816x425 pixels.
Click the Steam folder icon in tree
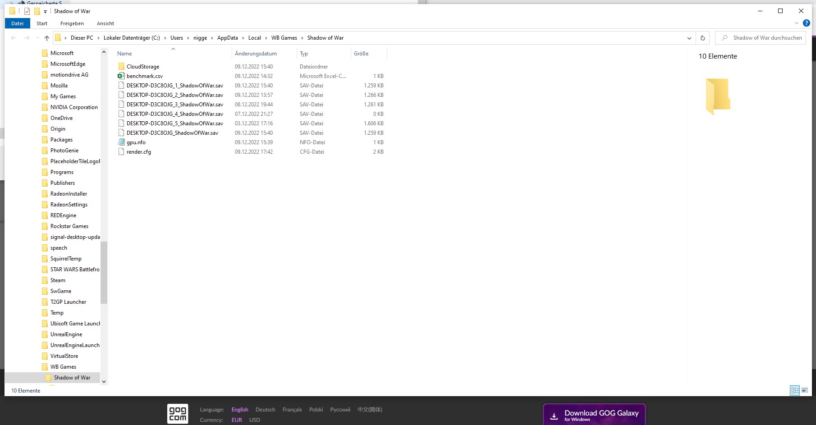[45, 280]
